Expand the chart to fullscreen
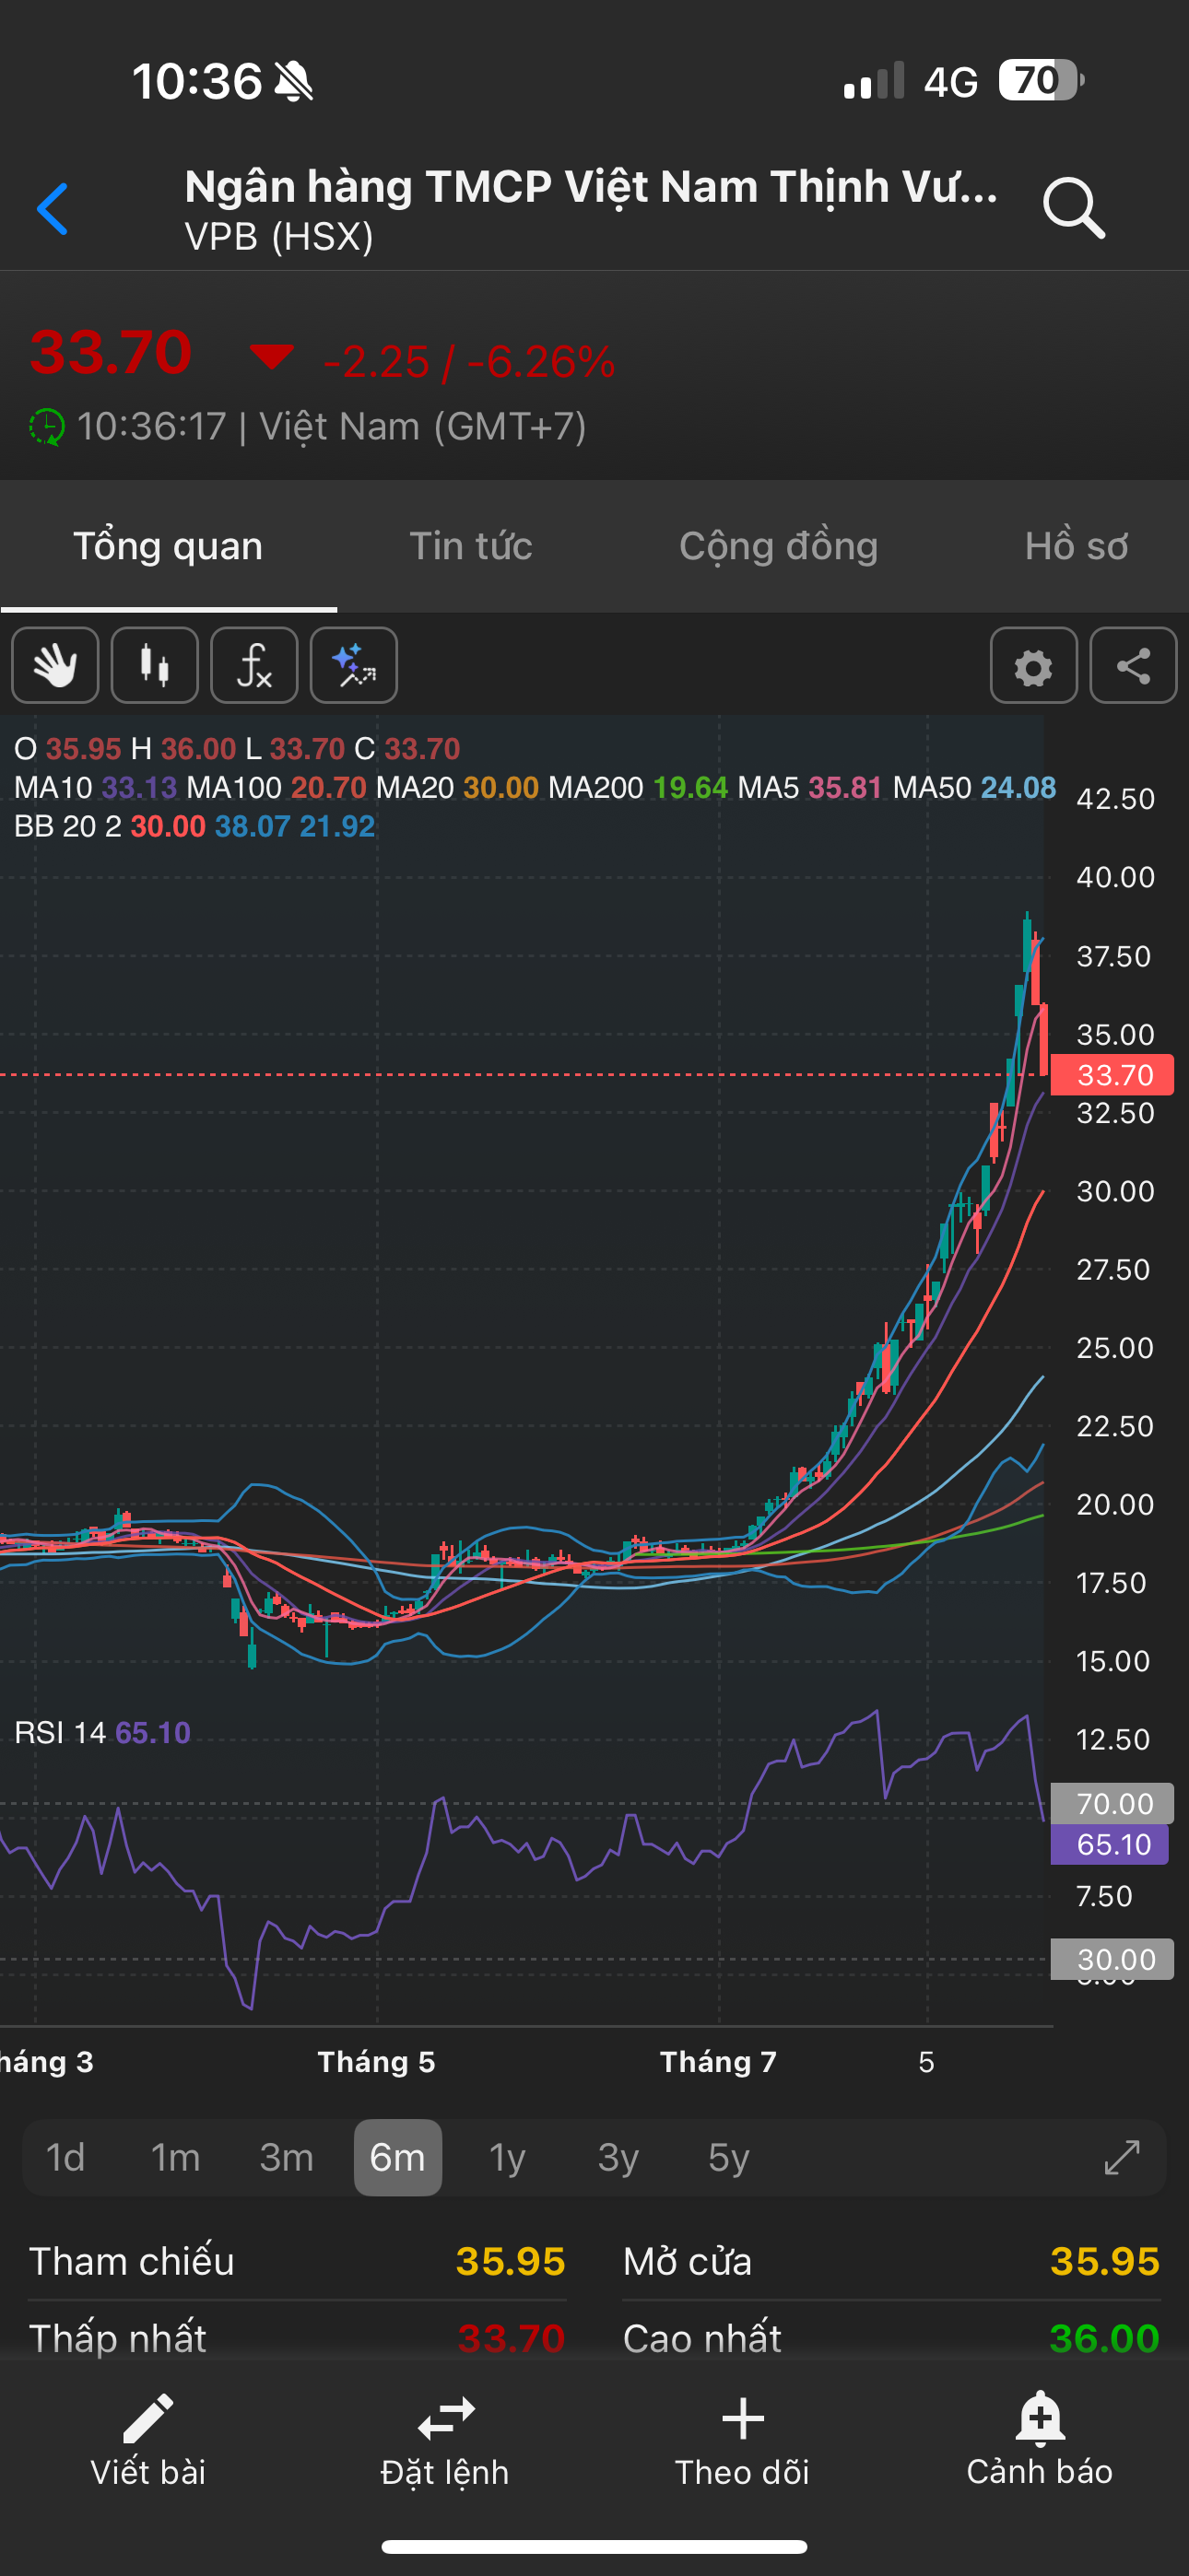 [1122, 2157]
